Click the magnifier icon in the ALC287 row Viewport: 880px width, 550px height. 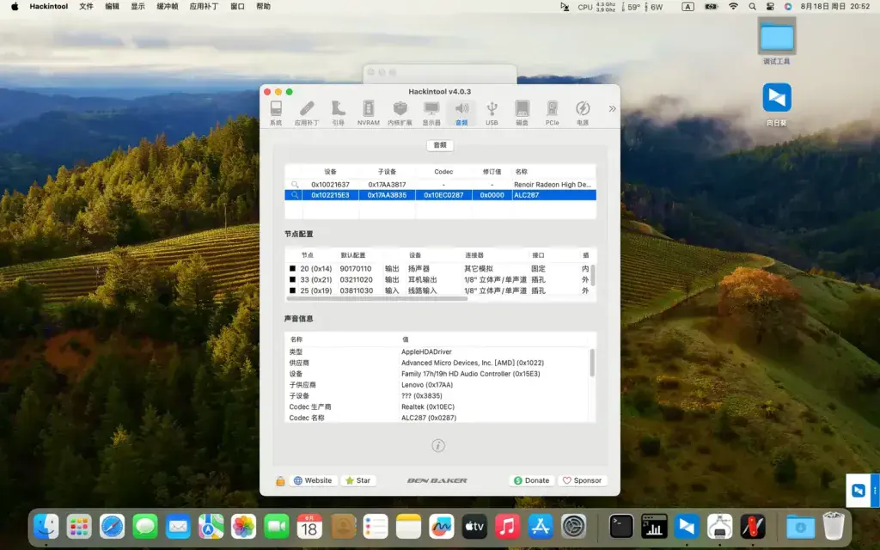tap(294, 195)
